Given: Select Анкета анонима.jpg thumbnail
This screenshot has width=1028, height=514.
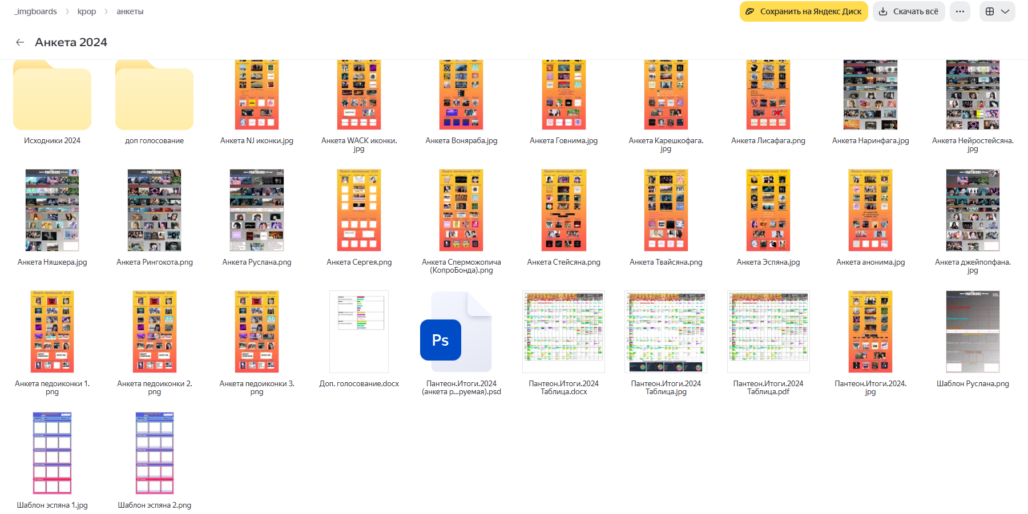Looking at the screenshot, I should 870,210.
